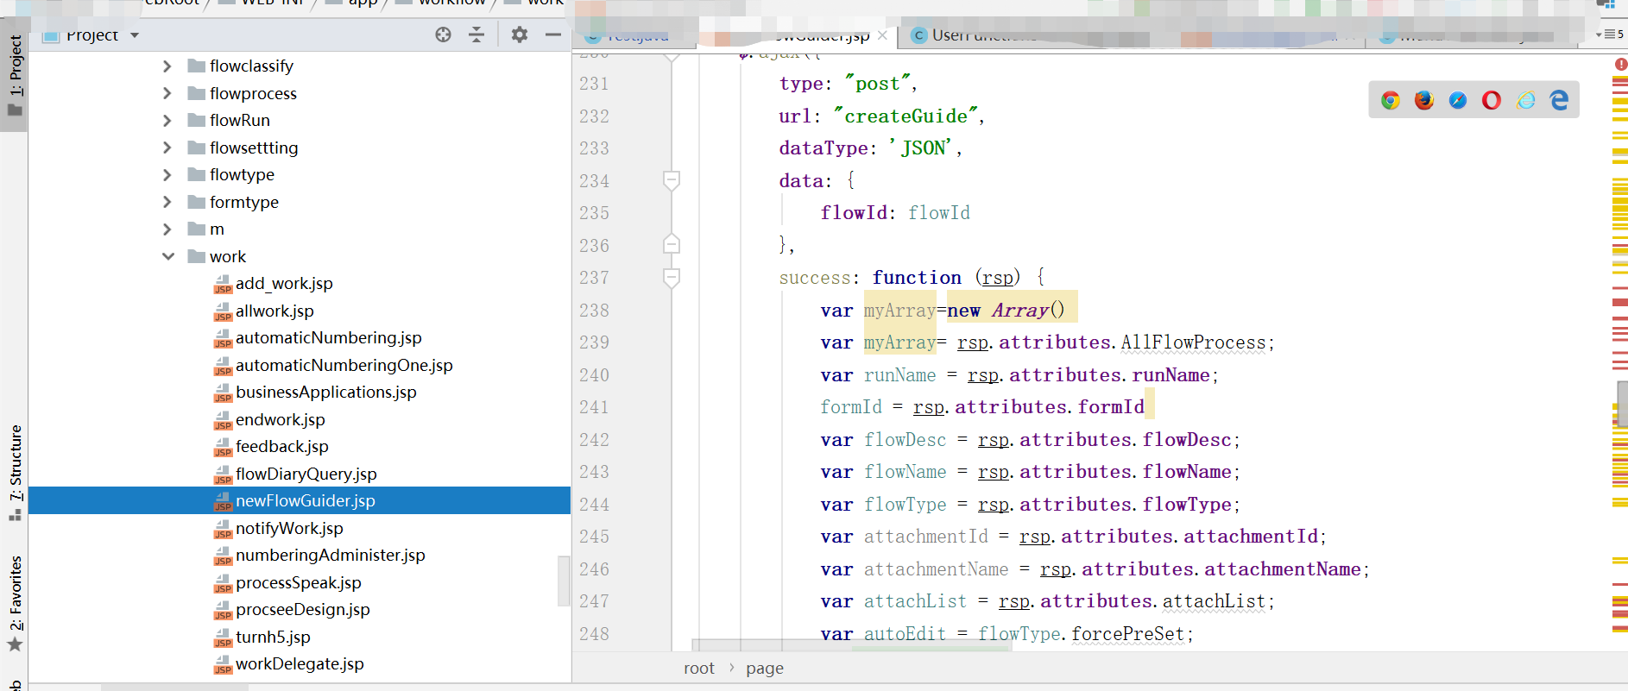Expand the m folder
1628x691 pixels.
(167, 229)
